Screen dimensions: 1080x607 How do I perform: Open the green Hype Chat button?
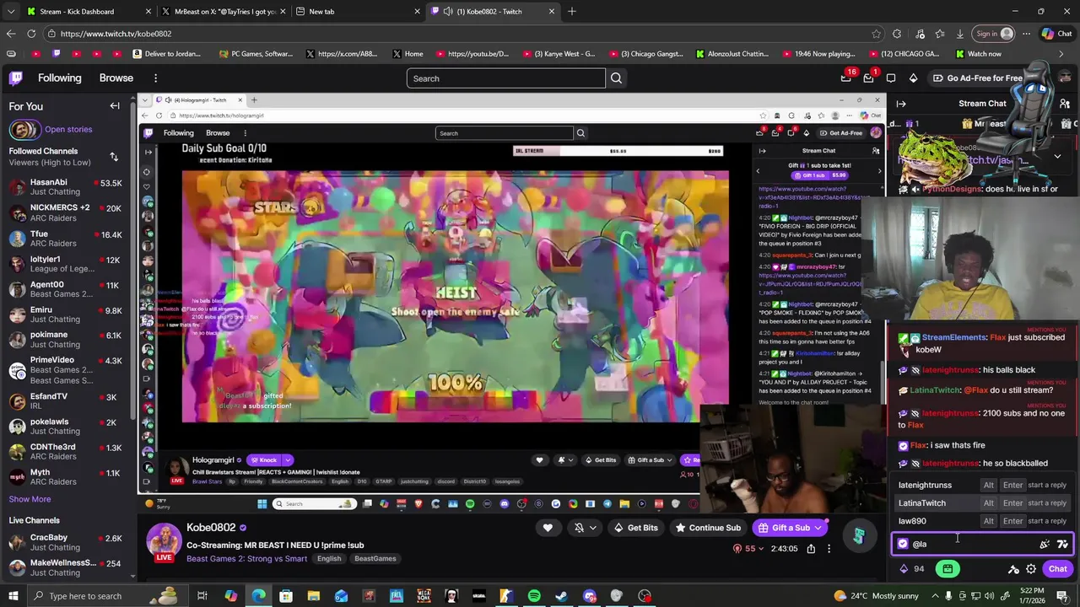click(x=948, y=569)
